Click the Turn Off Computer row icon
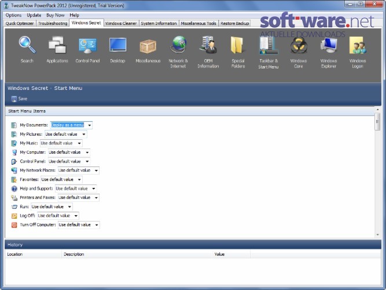 (x=14, y=225)
